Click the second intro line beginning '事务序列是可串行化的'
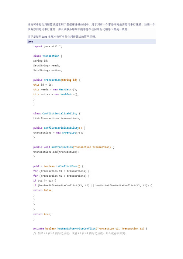 click(78, 29)
